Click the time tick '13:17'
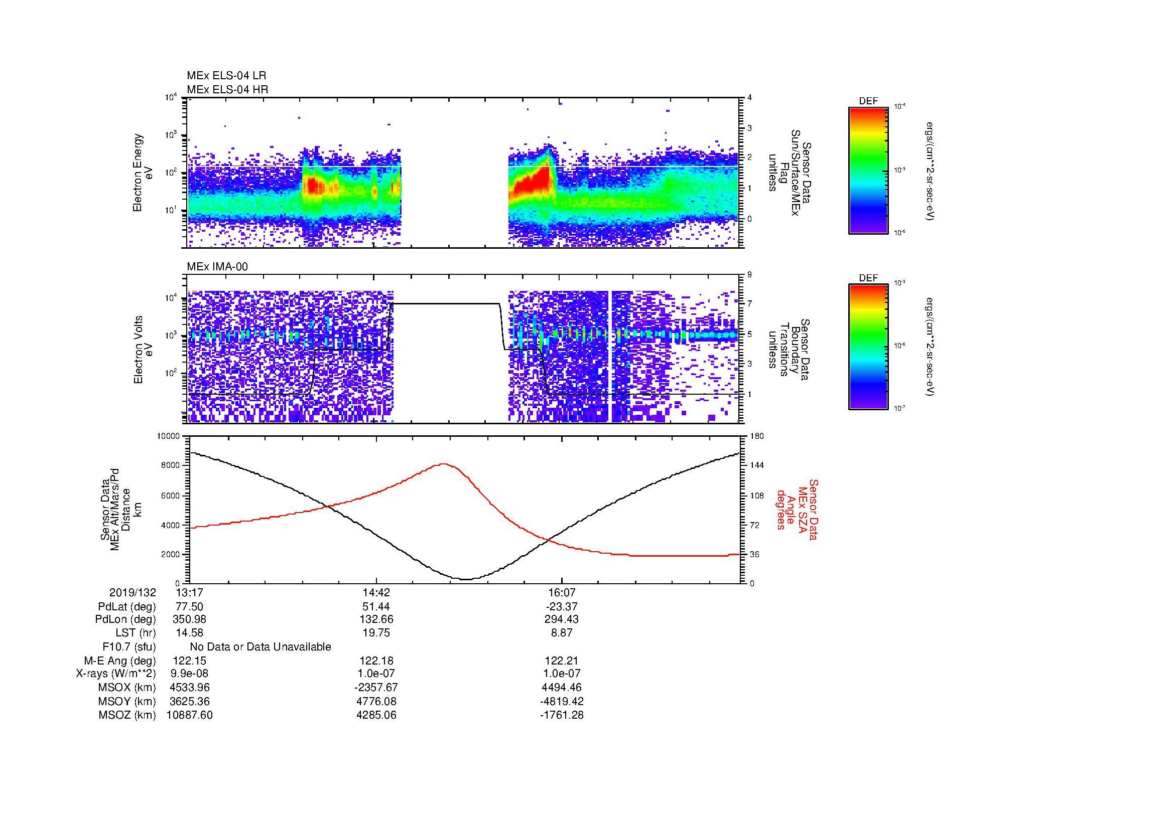 (x=189, y=592)
